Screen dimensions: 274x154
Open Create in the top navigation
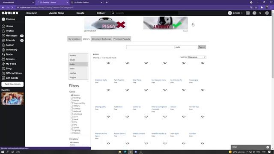80,13
